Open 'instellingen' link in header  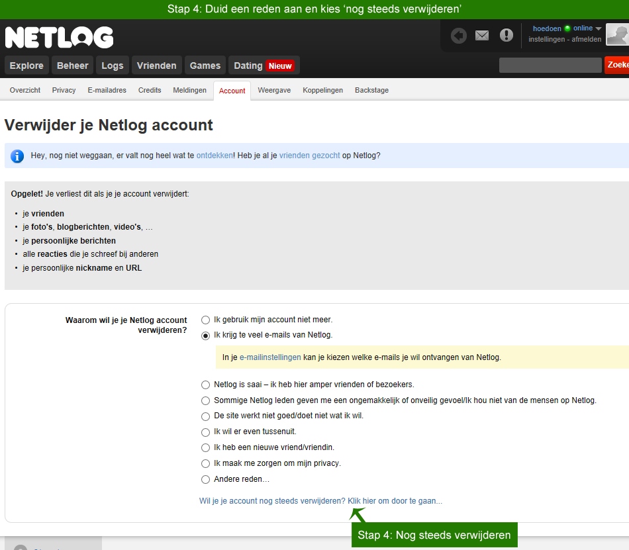click(546, 39)
